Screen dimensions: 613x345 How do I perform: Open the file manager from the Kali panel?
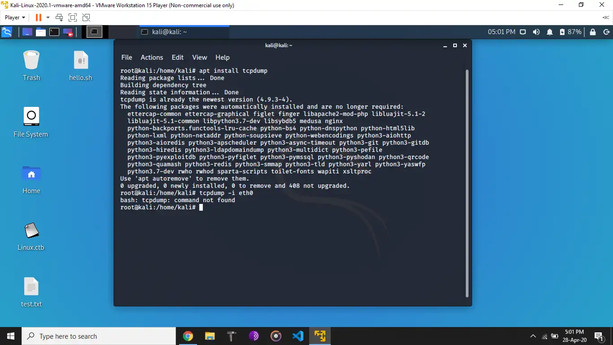pos(41,32)
